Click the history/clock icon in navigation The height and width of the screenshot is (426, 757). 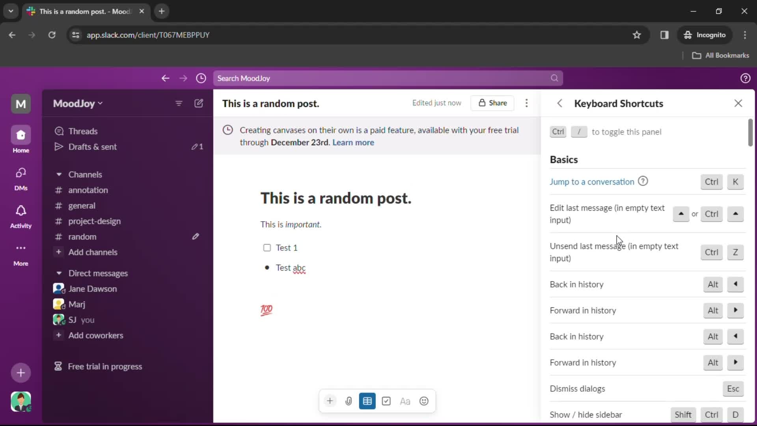[201, 78]
